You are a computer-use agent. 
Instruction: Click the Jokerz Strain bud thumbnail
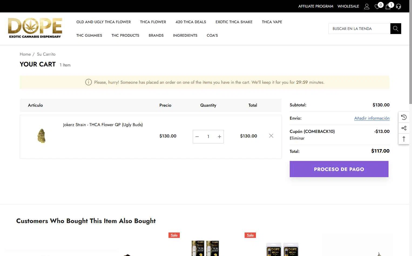click(x=41, y=136)
